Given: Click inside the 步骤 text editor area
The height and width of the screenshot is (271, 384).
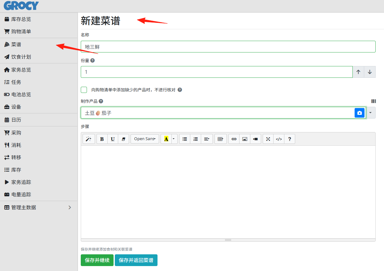Looking at the screenshot, I should [x=228, y=192].
